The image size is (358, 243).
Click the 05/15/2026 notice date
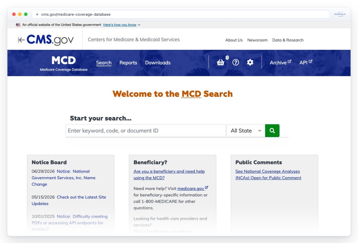point(43,197)
